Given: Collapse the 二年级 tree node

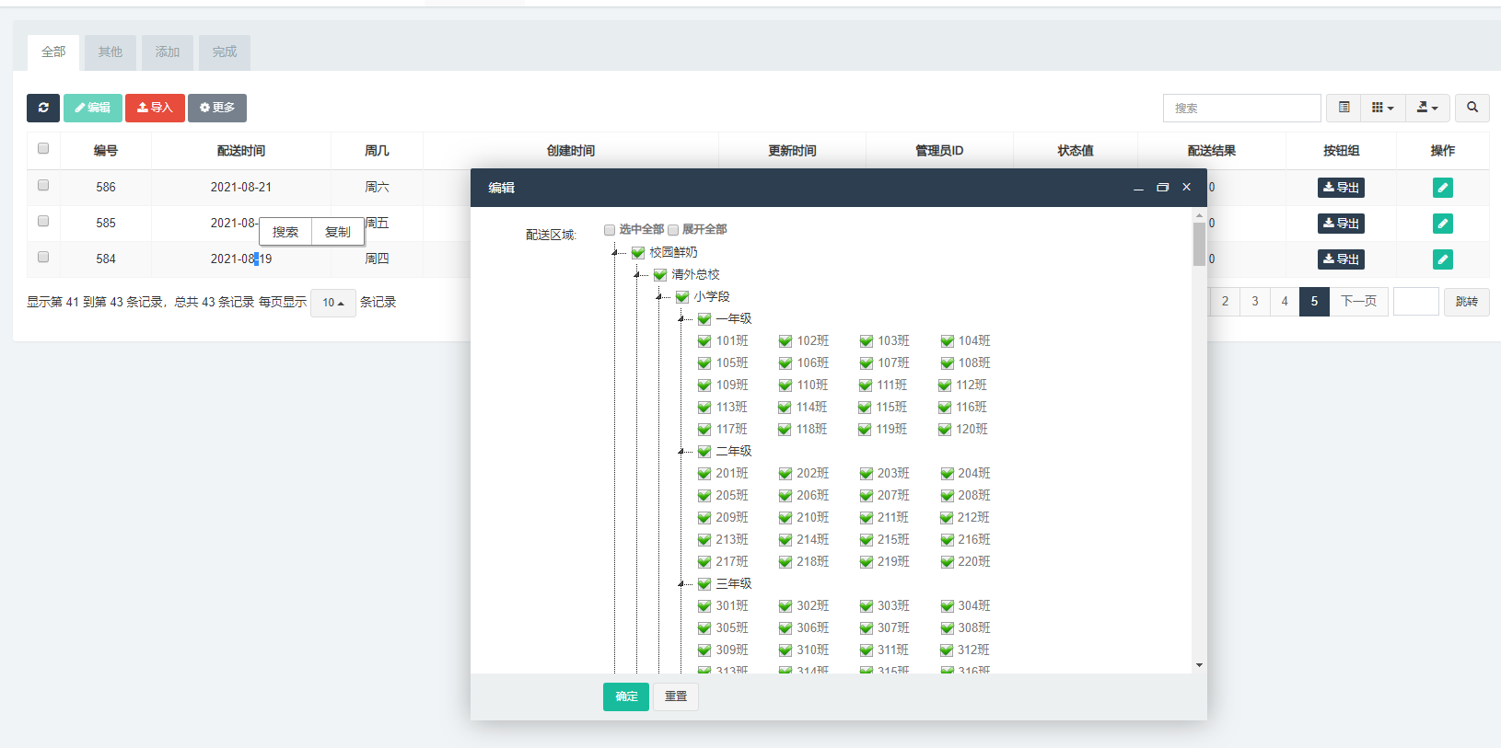Looking at the screenshot, I should click(x=681, y=452).
